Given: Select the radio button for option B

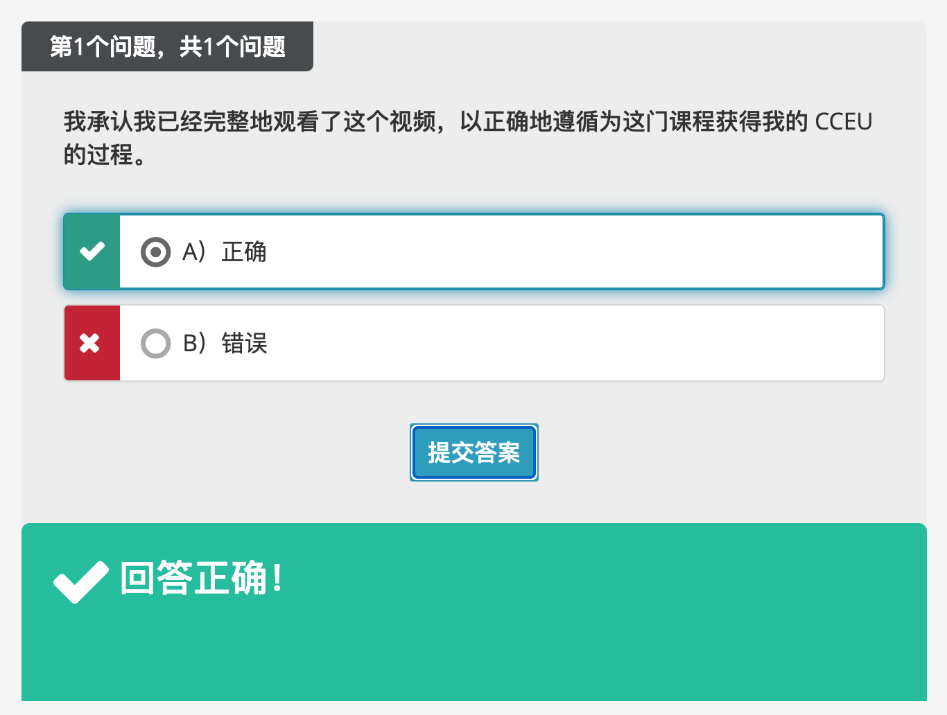Looking at the screenshot, I should (x=155, y=343).
